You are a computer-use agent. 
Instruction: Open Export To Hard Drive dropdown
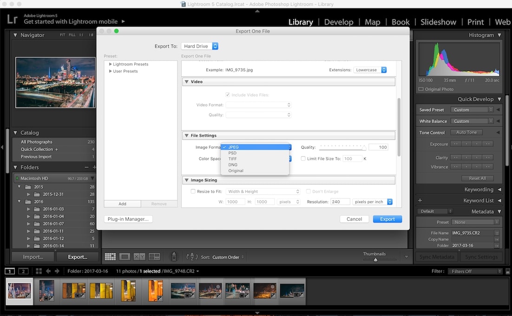tap(199, 46)
